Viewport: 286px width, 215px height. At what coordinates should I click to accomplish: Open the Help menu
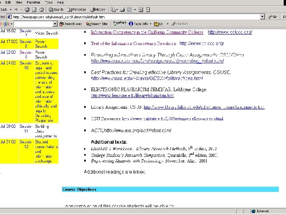point(60,2)
